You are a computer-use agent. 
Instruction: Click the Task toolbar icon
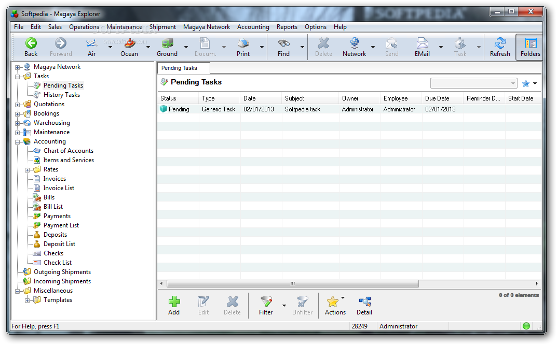click(460, 44)
